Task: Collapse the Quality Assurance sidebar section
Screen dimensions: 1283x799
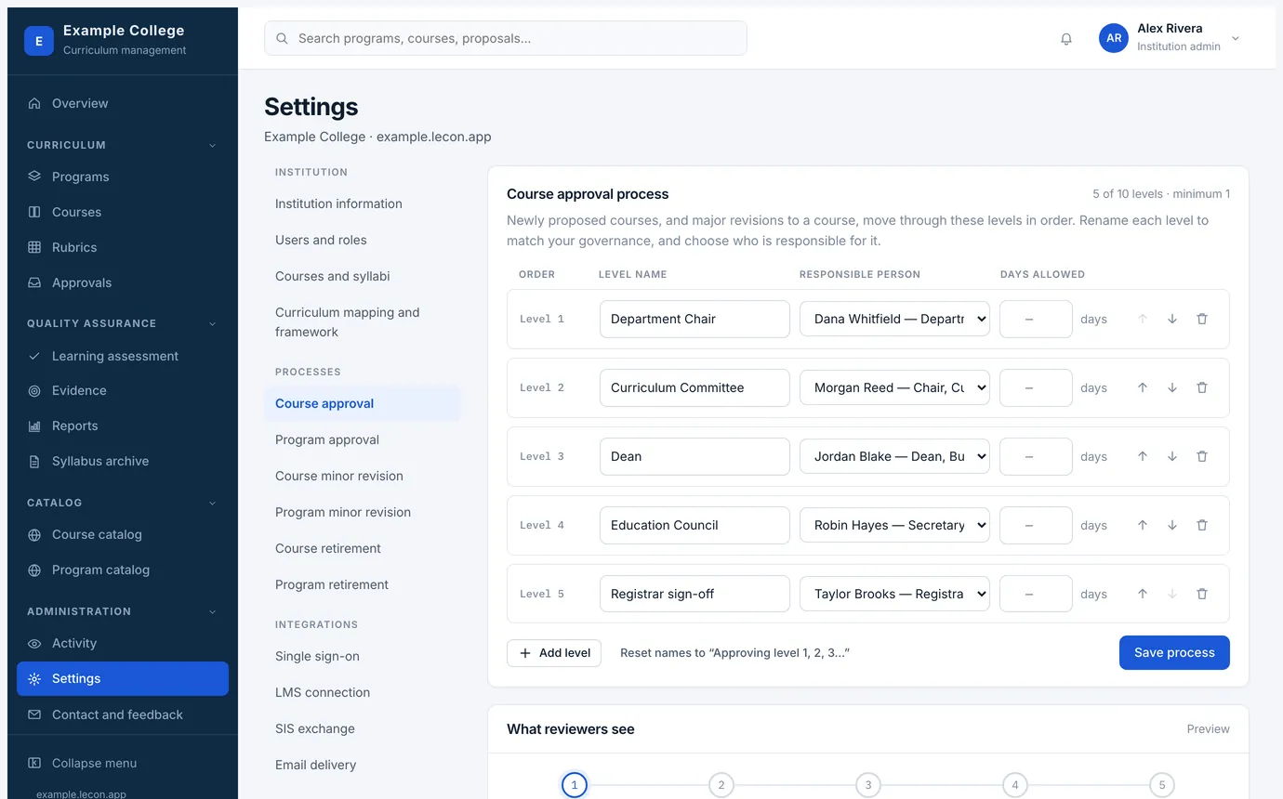Action: point(212,323)
